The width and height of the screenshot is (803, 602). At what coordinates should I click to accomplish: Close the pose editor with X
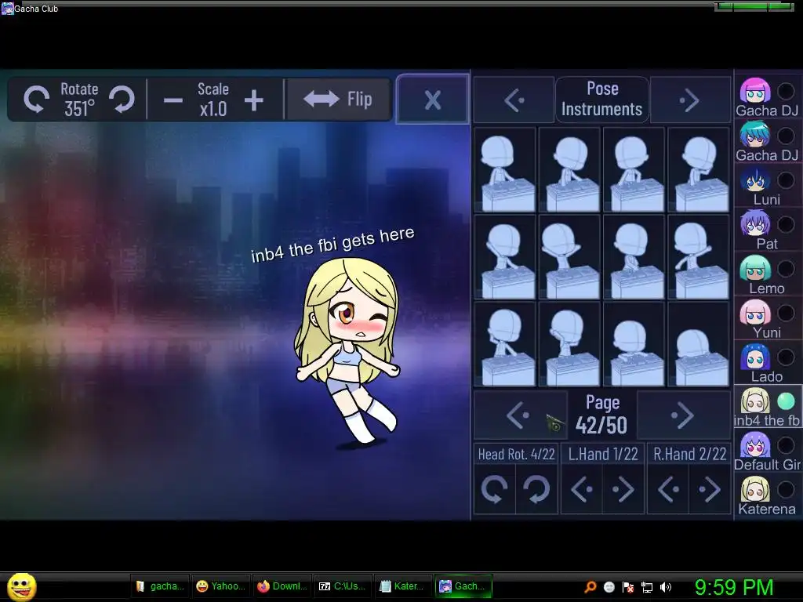433,100
